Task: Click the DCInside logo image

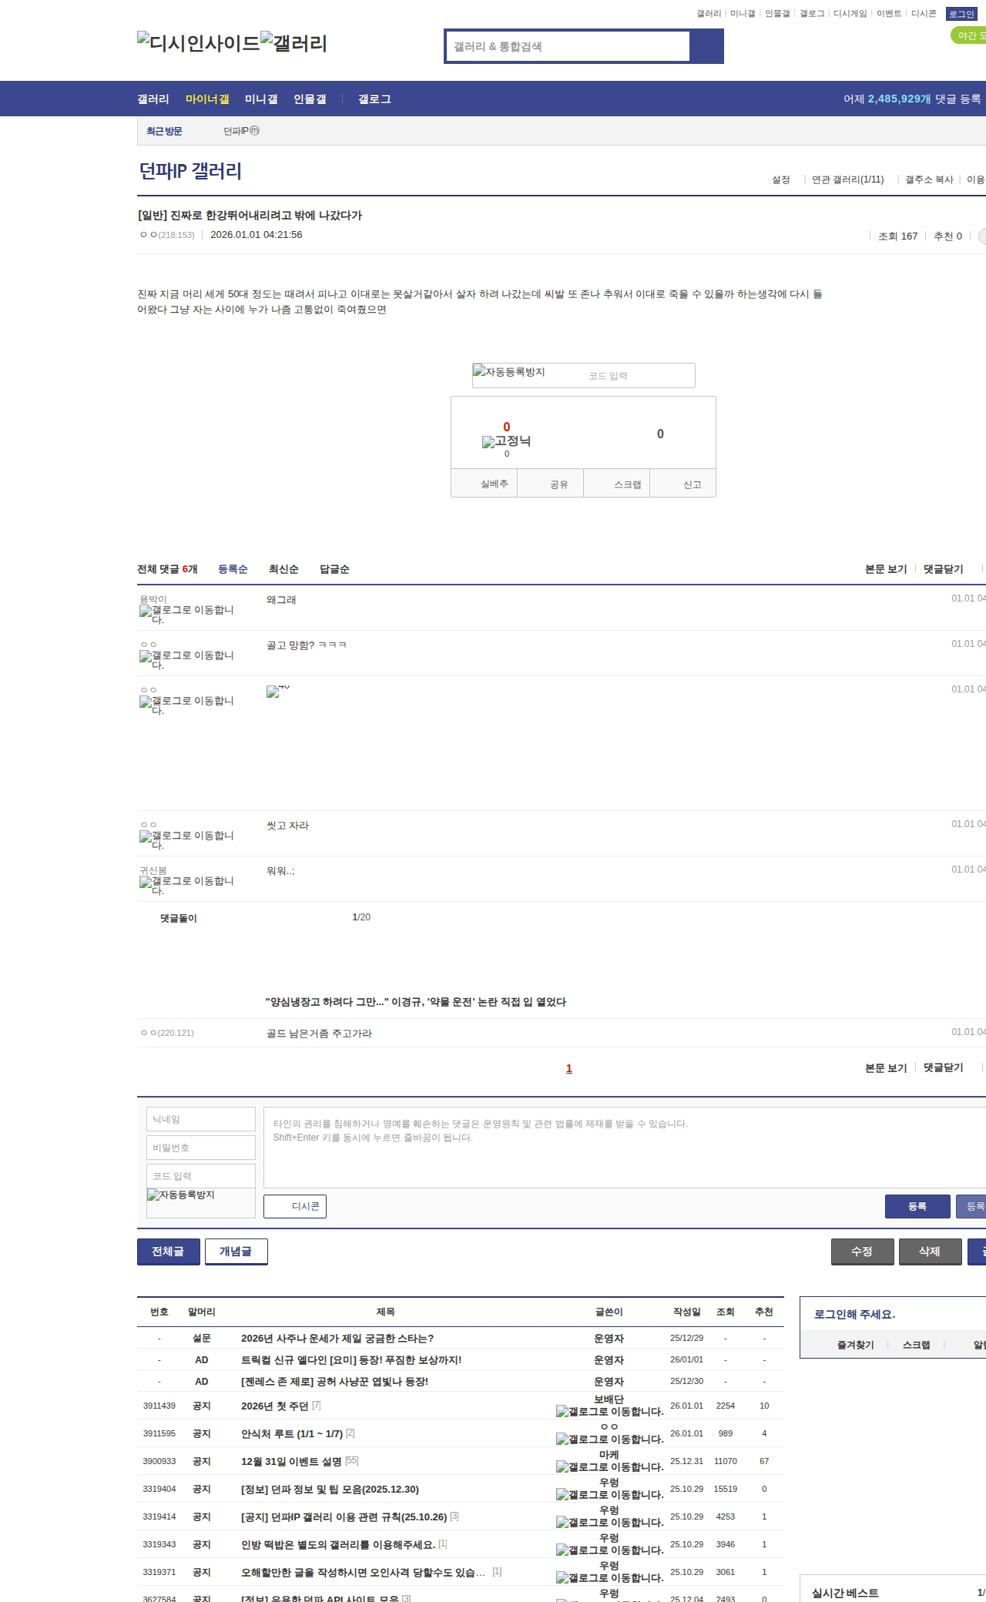Action: coord(198,42)
